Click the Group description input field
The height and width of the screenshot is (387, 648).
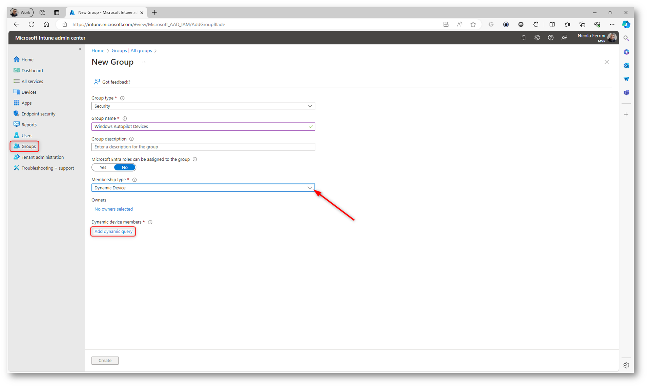pyautogui.click(x=203, y=147)
